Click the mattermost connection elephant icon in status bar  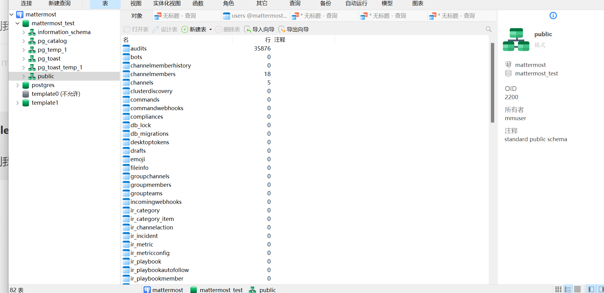click(147, 290)
